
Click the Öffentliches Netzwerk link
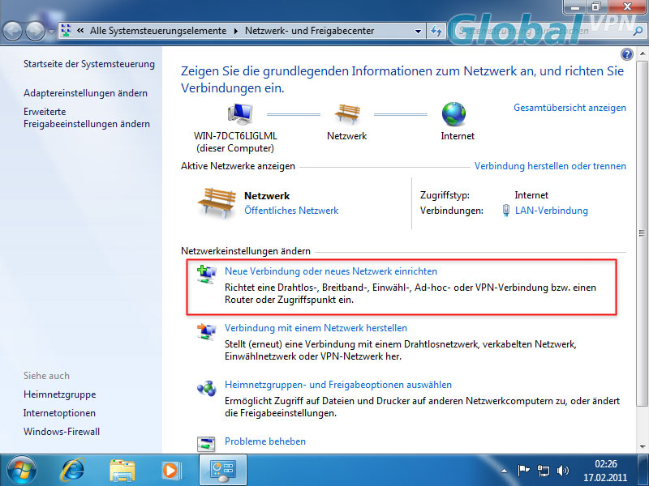pos(291,211)
